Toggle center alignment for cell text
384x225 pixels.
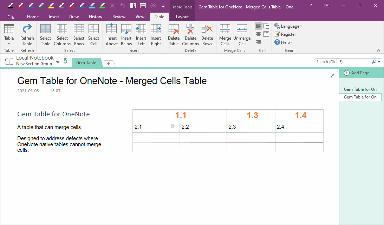pos(258,34)
